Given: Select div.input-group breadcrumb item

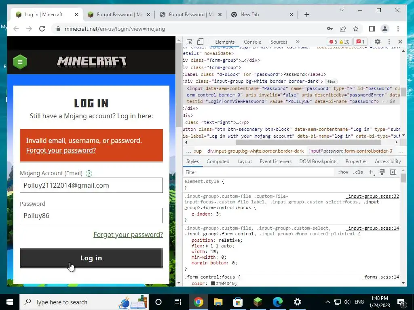Looking at the screenshot, I should point(256,151).
